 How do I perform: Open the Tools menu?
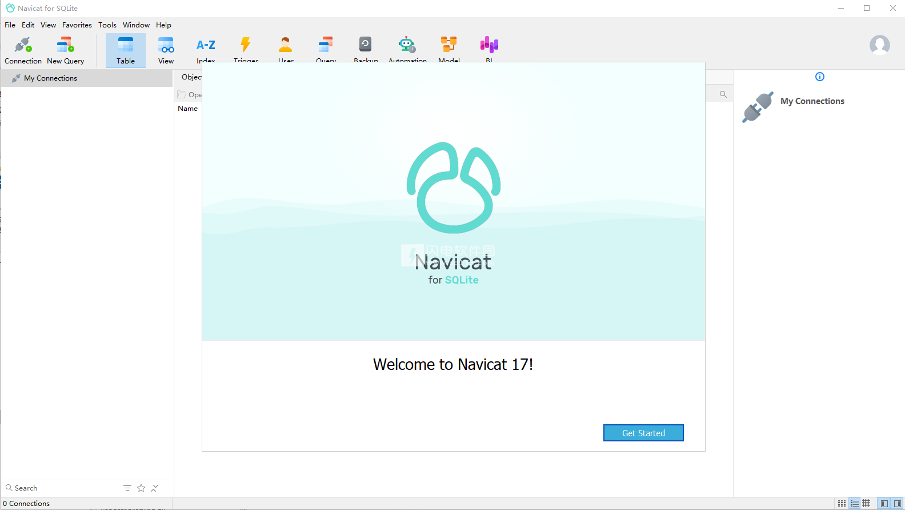(x=107, y=25)
